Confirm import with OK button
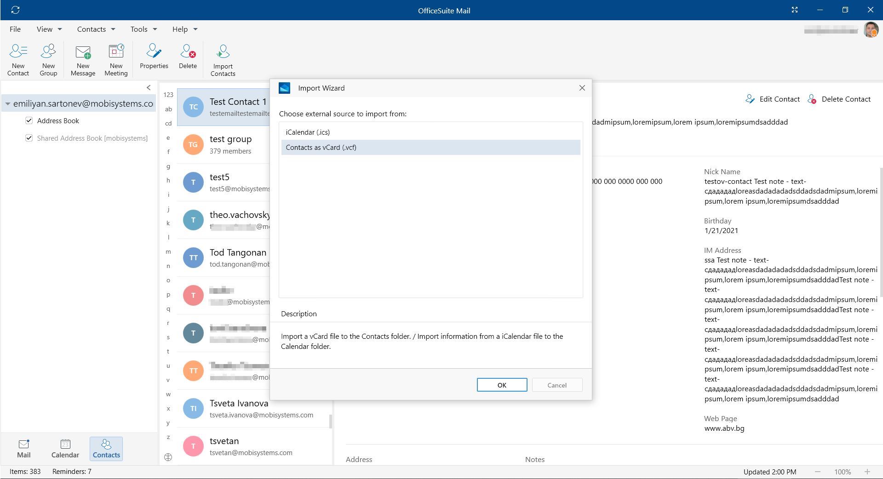Image resolution: width=883 pixels, height=479 pixels. [x=502, y=385]
